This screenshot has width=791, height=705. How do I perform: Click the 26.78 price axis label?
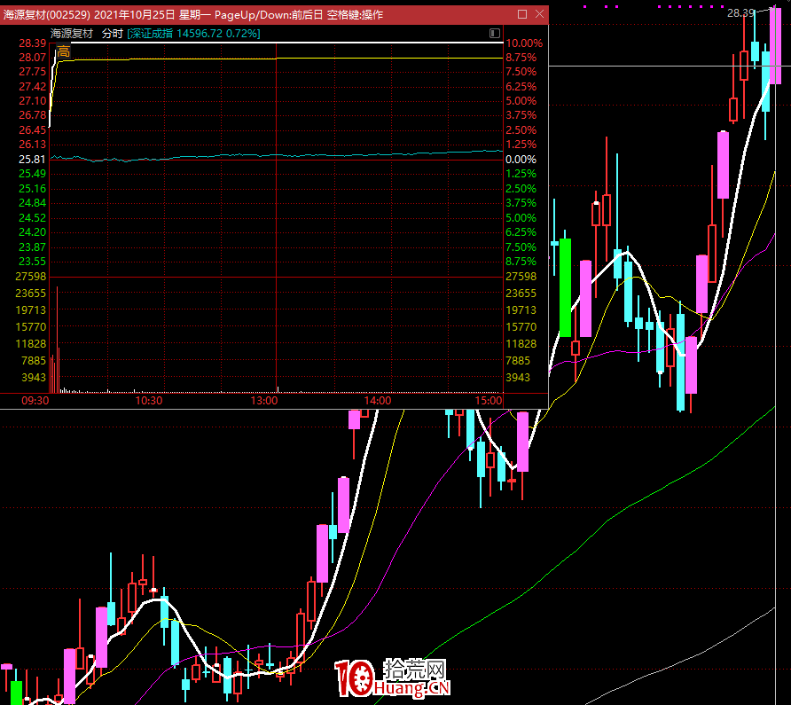32,115
